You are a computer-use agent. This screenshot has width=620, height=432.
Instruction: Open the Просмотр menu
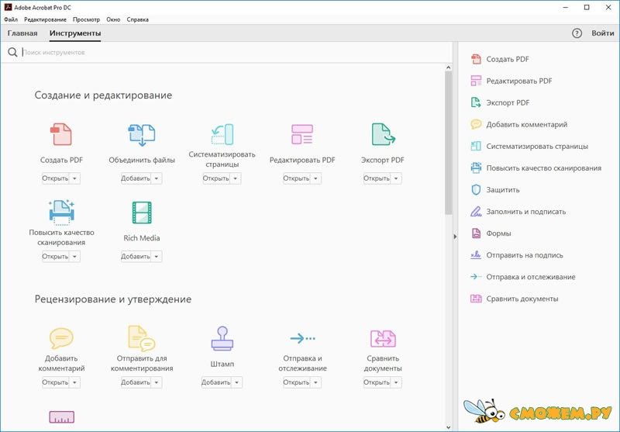[x=86, y=19]
